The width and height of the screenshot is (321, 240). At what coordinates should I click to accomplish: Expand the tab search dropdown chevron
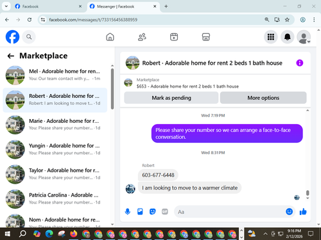pos(6,6)
